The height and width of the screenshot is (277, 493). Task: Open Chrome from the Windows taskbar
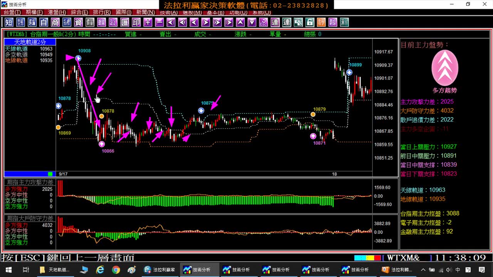coord(116,270)
